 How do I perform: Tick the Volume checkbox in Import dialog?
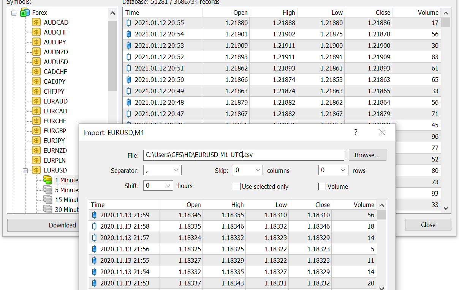[322, 187]
